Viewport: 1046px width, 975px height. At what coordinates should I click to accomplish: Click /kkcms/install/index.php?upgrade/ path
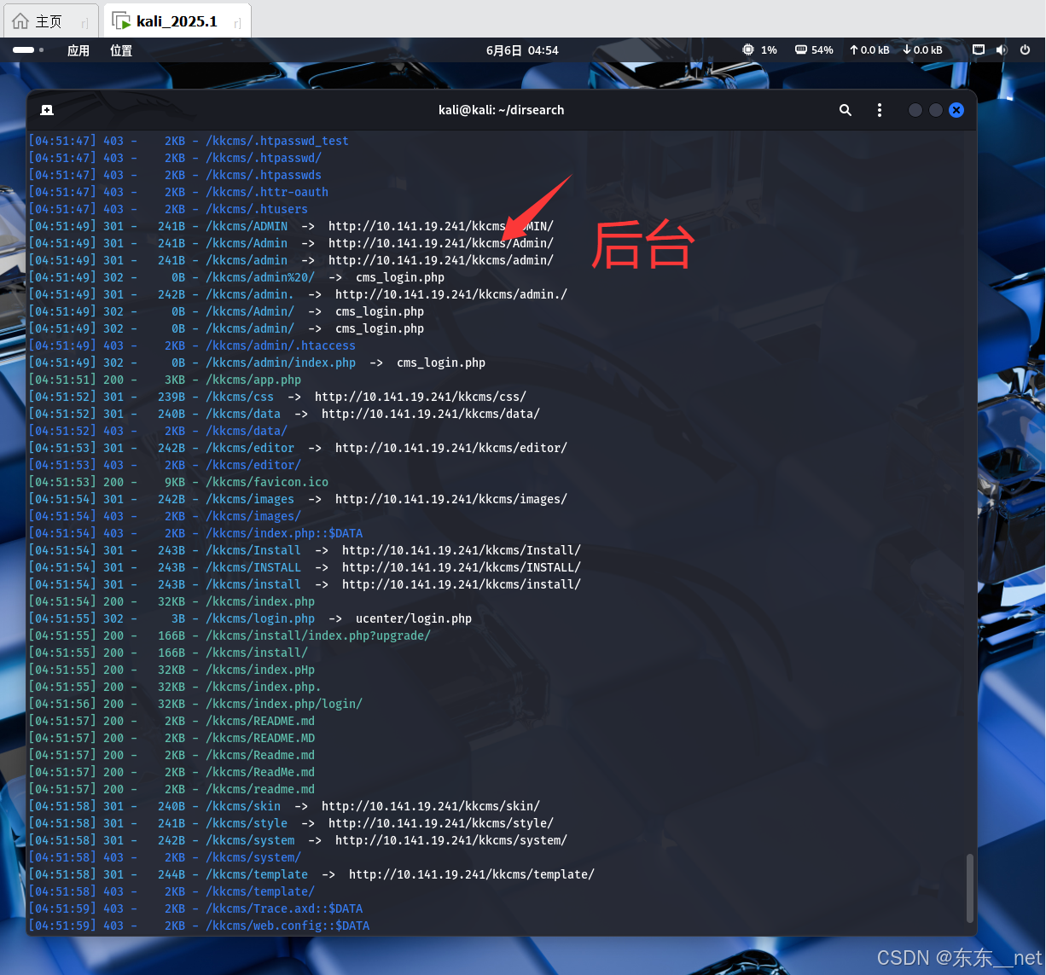[x=318, y=635]
